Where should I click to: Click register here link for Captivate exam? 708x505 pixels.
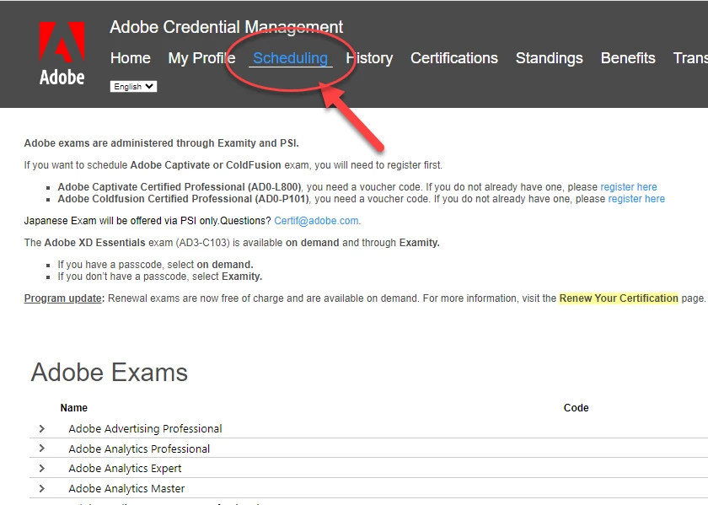(629, 187)
